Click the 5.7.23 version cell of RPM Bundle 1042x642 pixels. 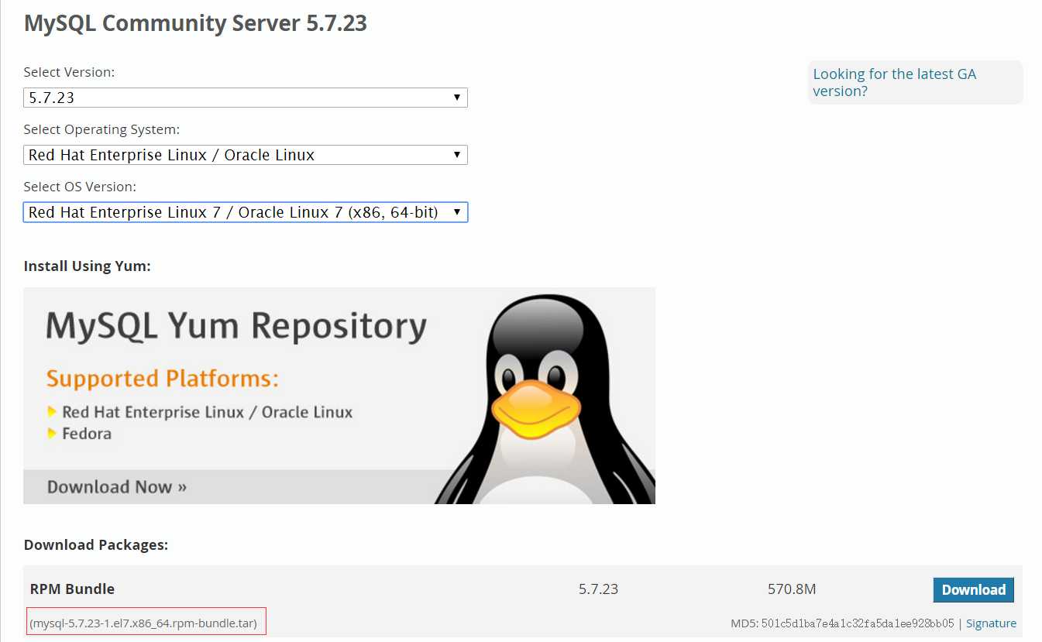[598, 589]
